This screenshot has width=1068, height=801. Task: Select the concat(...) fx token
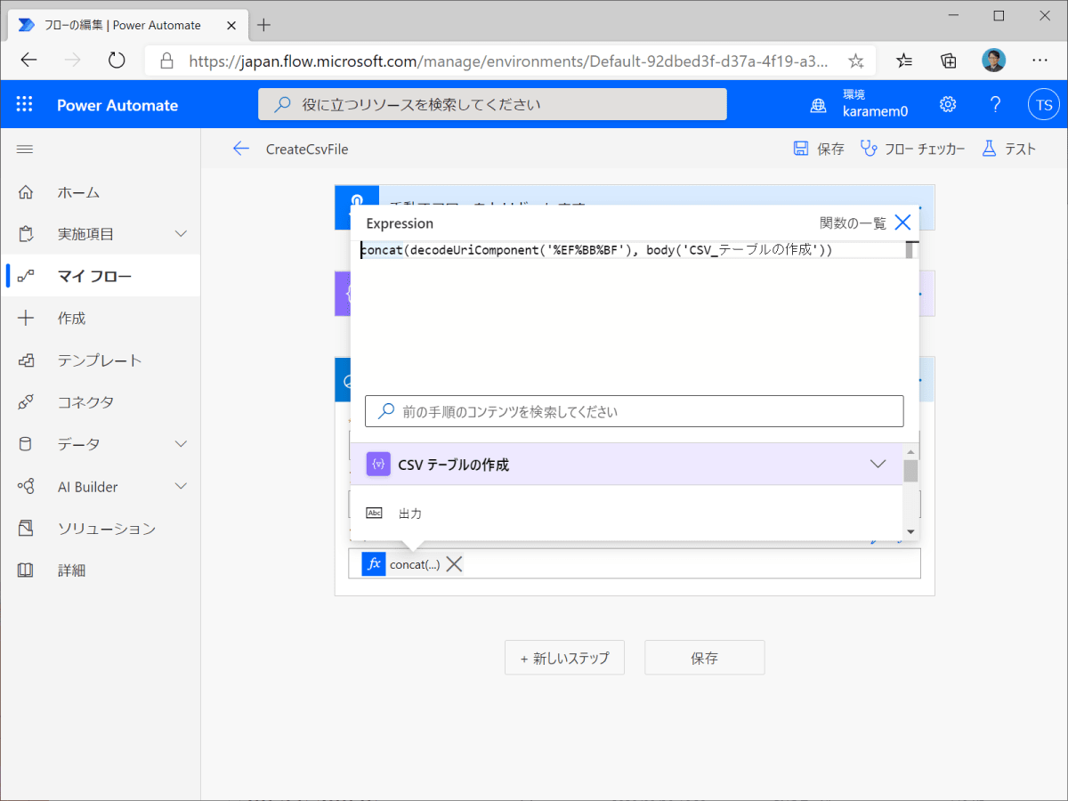click(x=402, y=564)
